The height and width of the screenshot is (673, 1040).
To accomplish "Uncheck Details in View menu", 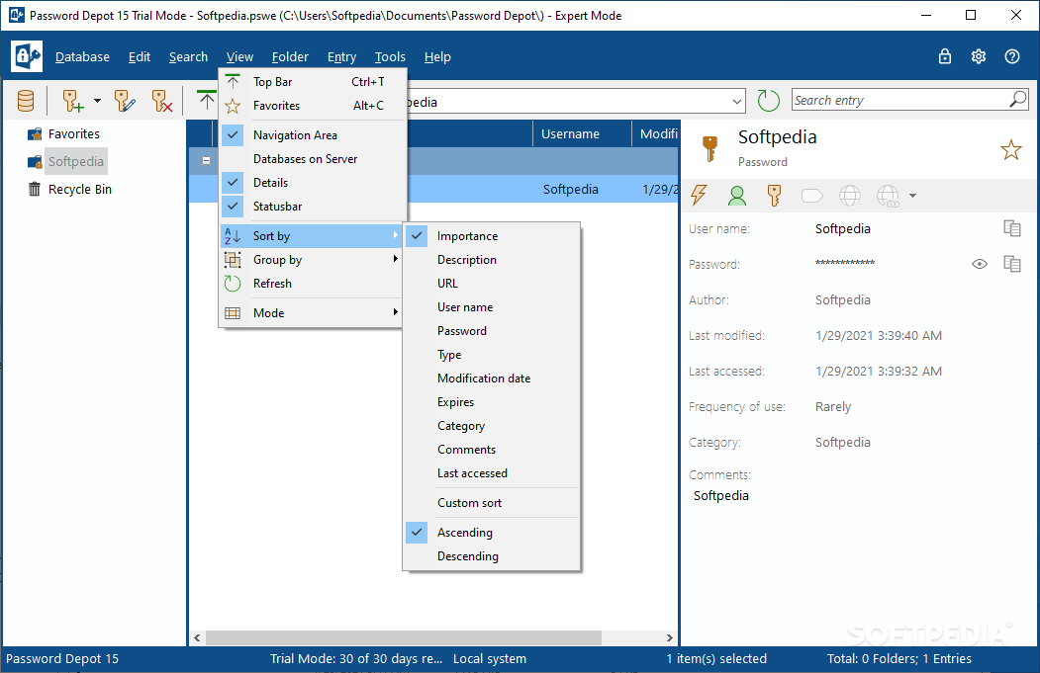I will coord(312,183).
